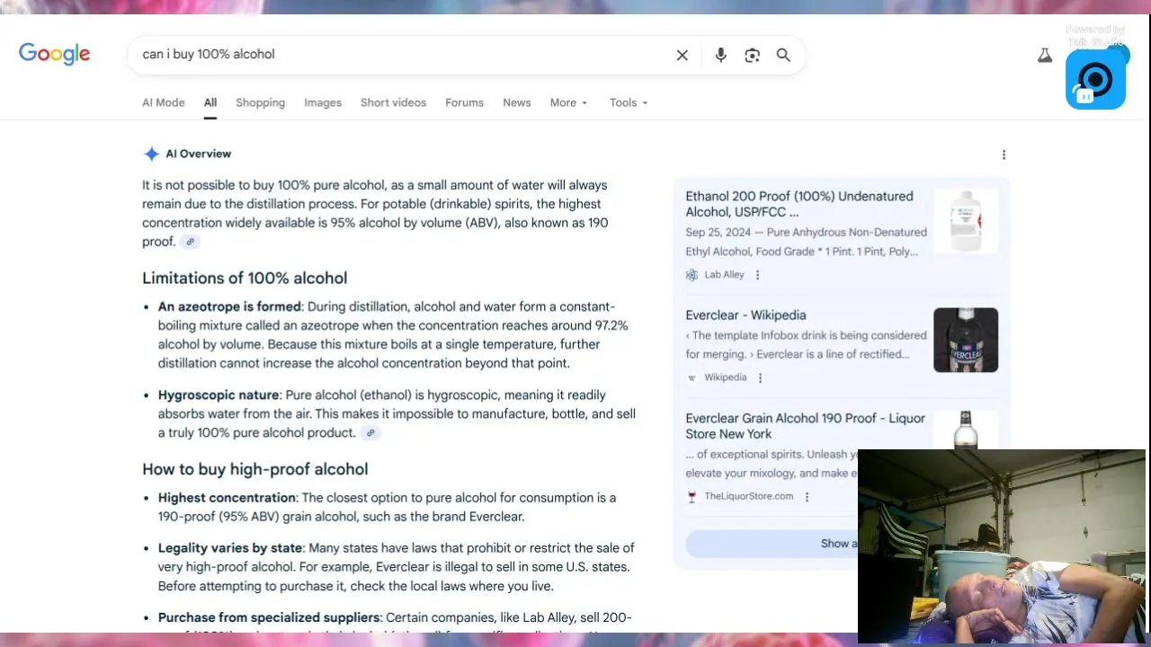Click Lab Alley site favicon

pyautogui.click(x=691, y=275)
